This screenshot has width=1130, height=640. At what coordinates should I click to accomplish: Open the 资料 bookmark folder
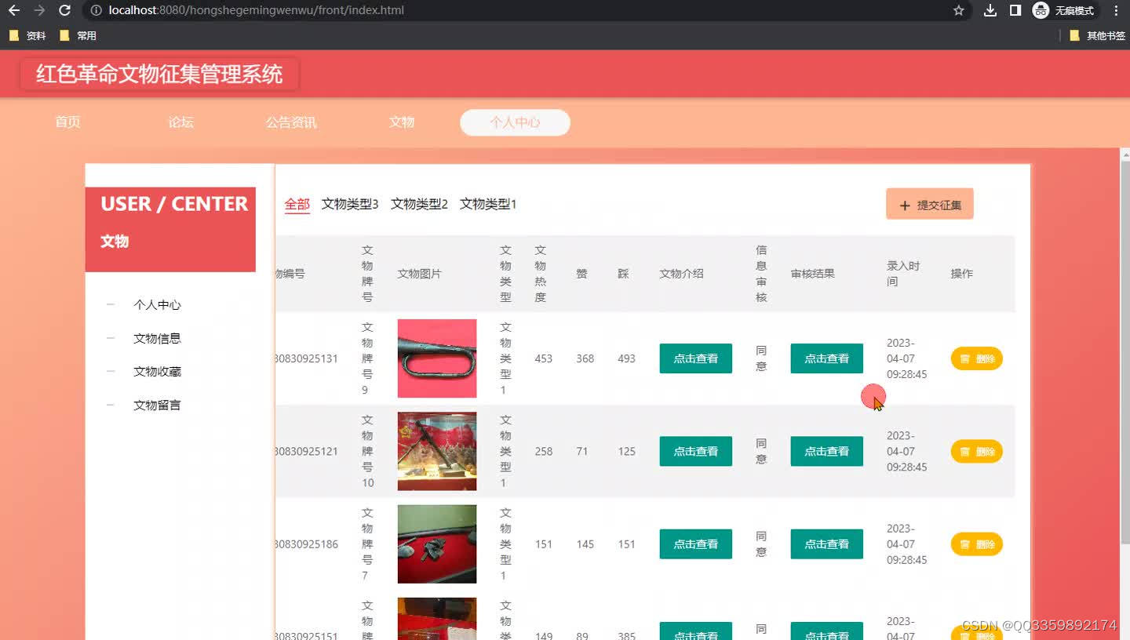[27, 35]
